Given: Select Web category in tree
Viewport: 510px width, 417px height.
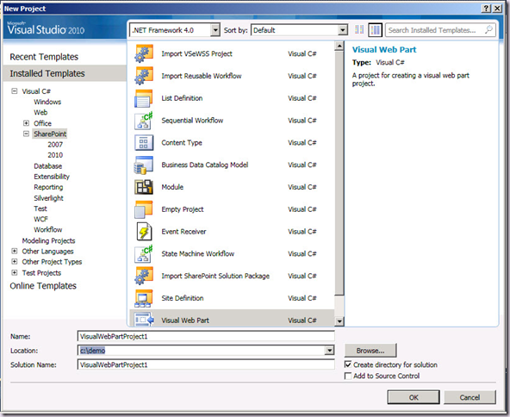Looking at the screenshot, I should [40, 113].
